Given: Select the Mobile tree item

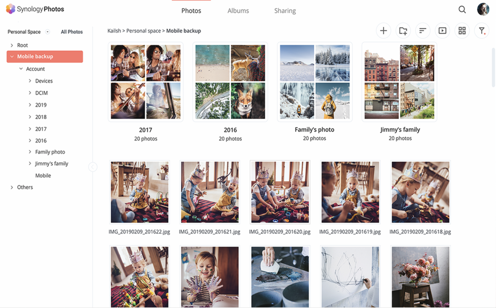Looking at the screenshot, I should click(43, 176).
